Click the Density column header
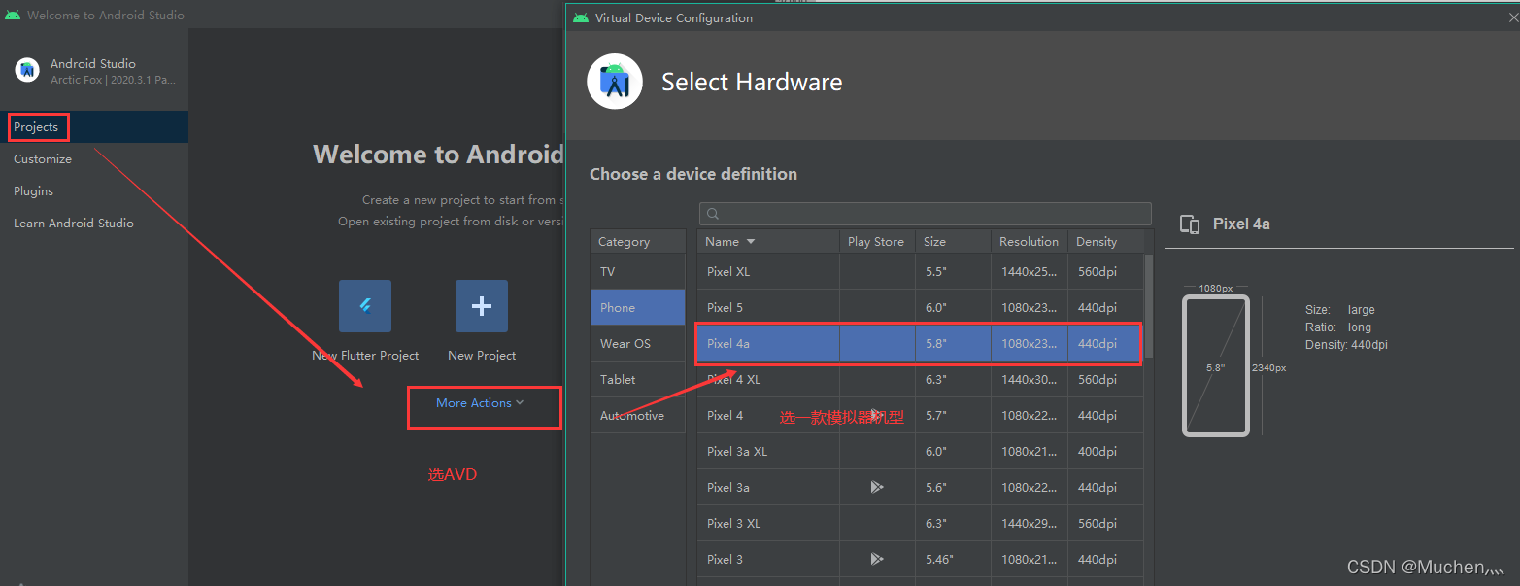 1106,242
